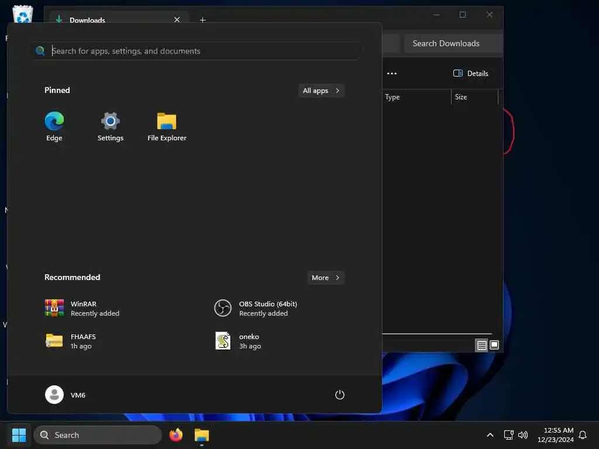Open the FHAAFS recommended archive
The height and width of the screenshot is (449, 599).
(71, 341)
